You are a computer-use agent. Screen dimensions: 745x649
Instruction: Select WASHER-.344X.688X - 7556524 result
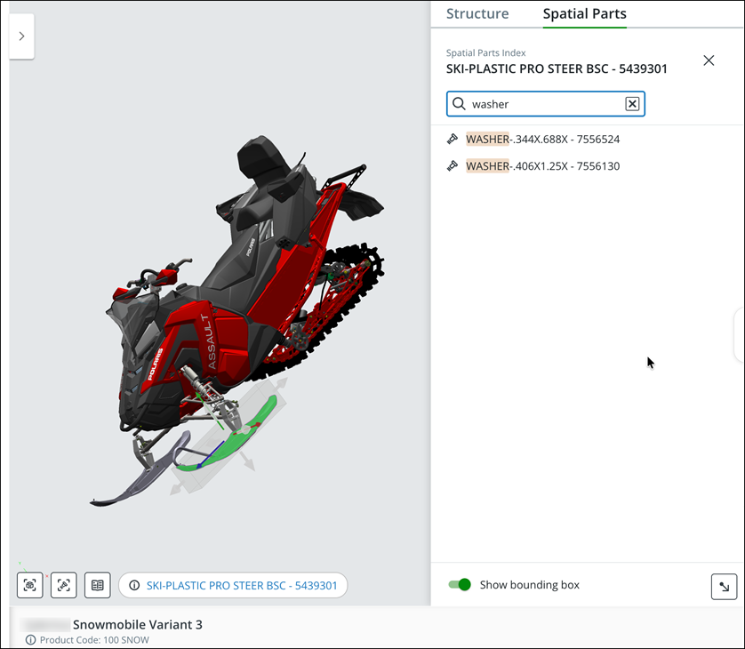click(x=542, y=140)
